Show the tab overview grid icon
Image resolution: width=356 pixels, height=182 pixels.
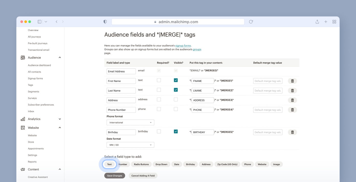334,22
